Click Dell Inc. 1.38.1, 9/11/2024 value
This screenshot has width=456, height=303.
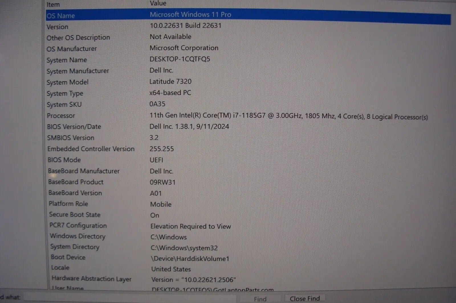189,126
